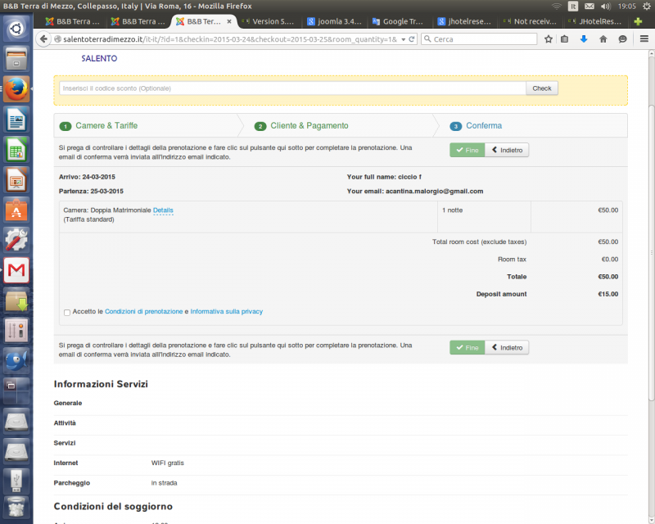This screenshot has width=655, height=524.
Task: Switch to the joomla 3.4 browser tab
Action: (334, 20)
